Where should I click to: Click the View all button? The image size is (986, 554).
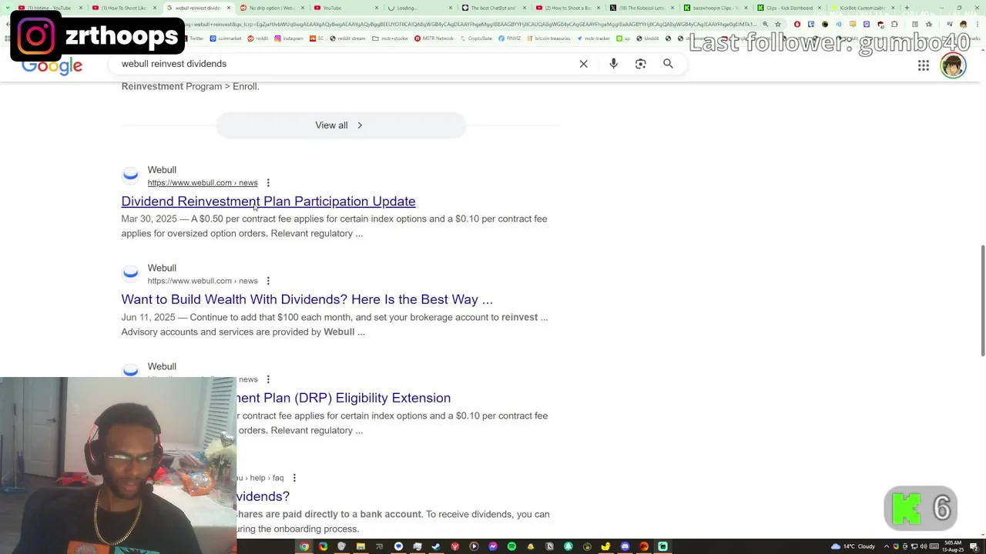pyautogui.click(x=340, y=125)
